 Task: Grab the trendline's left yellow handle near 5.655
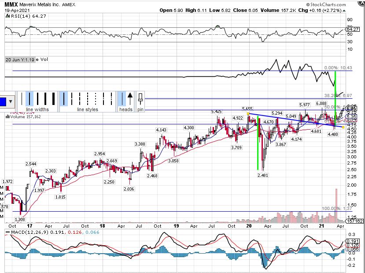tap(248, 113)
